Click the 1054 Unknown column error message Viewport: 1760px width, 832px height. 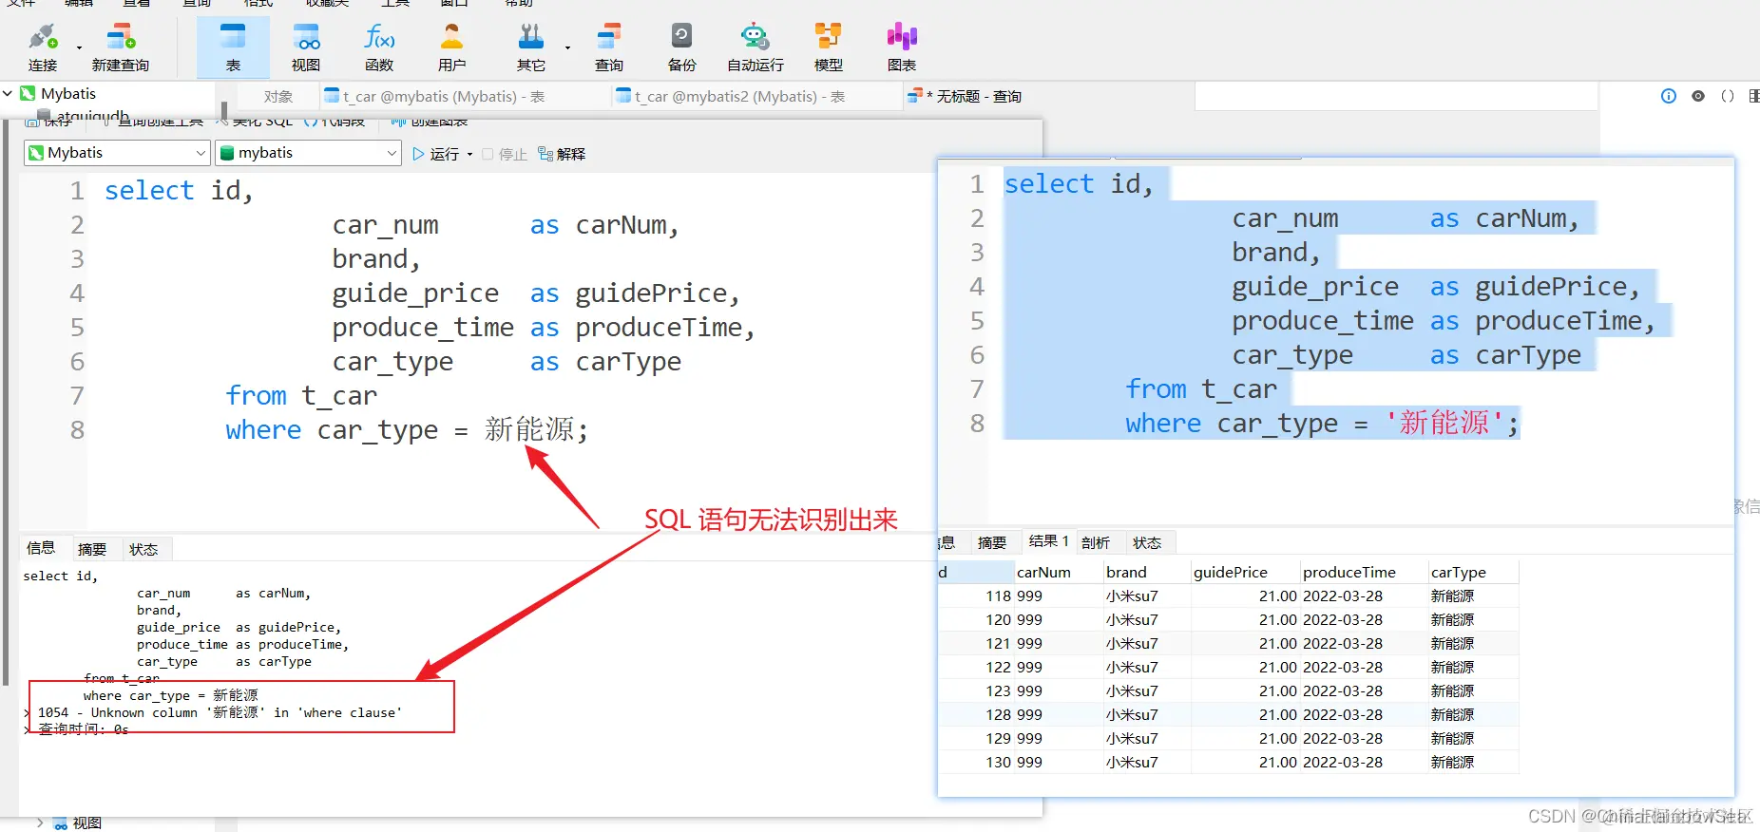(220, 712)
